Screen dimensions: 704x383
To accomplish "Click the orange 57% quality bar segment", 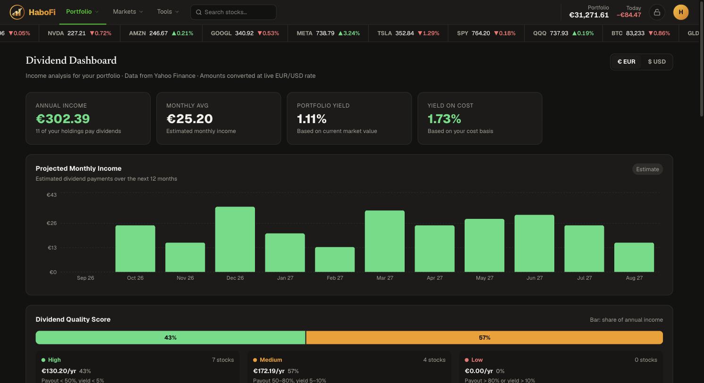I will pyautogui.click(x=484, y=338).
